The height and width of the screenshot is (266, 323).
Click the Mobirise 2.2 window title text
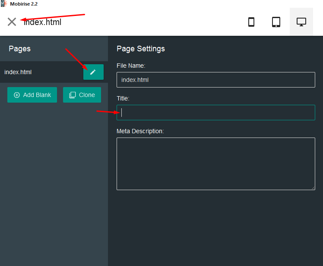24,4
